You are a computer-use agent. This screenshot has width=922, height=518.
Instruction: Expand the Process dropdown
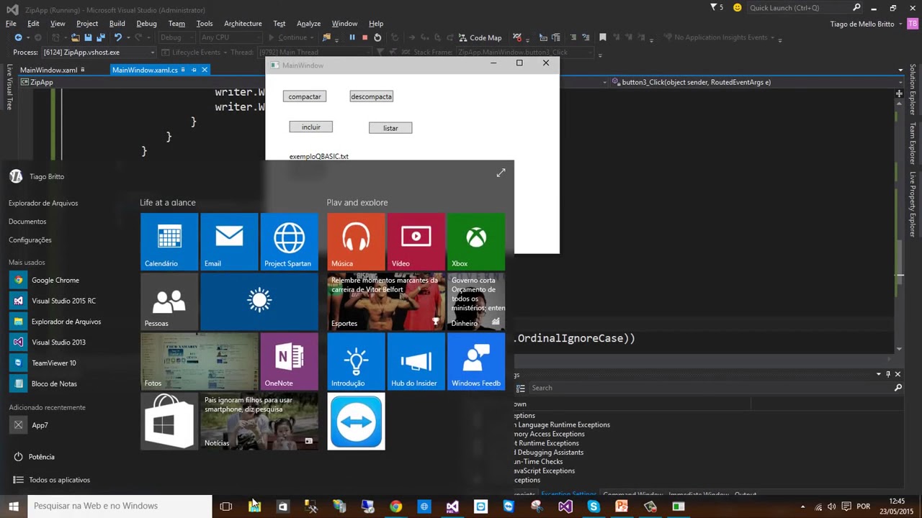pos(152,53)
